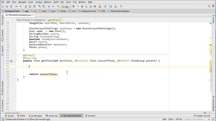The image size is (216, 121).
Task: Open the Context selector in status bar
Action: 193,119
